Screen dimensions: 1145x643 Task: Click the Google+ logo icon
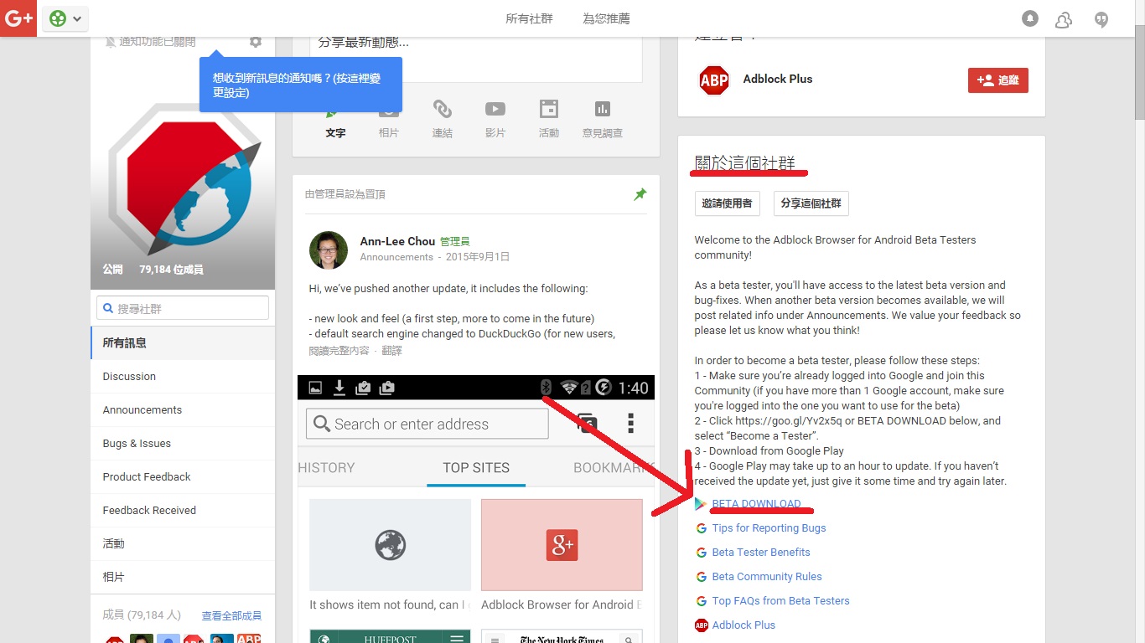pos(18,18)
